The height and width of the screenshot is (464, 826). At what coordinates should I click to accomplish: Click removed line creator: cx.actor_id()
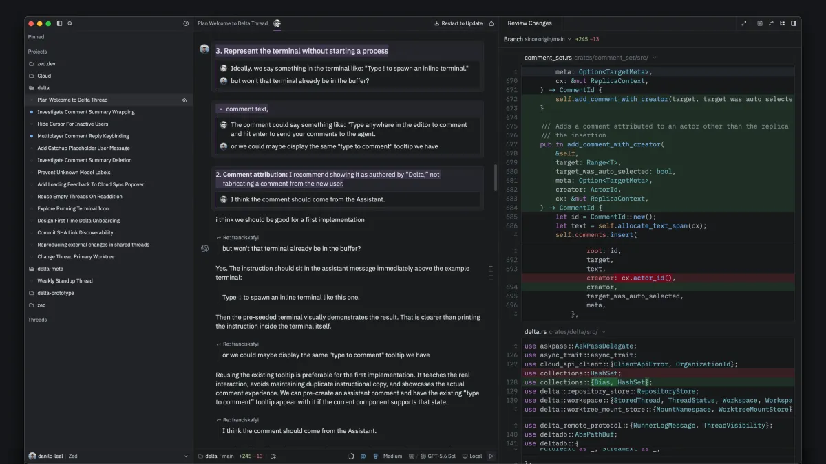pyautogui.click(x=657, y=278)
